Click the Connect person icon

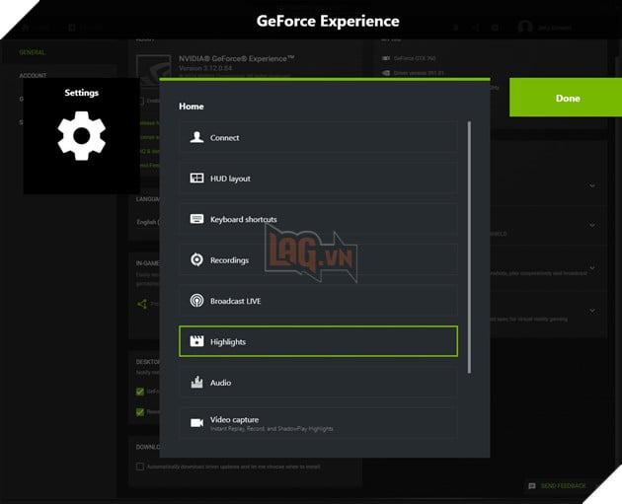[x=196, y=137]
